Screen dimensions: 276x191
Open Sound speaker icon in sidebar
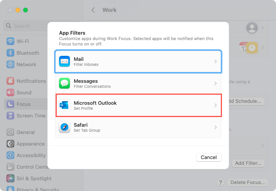coord(10,92)
